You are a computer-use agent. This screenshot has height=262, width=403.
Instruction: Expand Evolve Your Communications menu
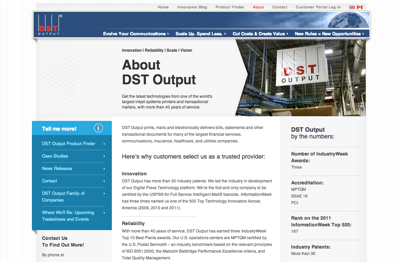[x=136, y=34]
